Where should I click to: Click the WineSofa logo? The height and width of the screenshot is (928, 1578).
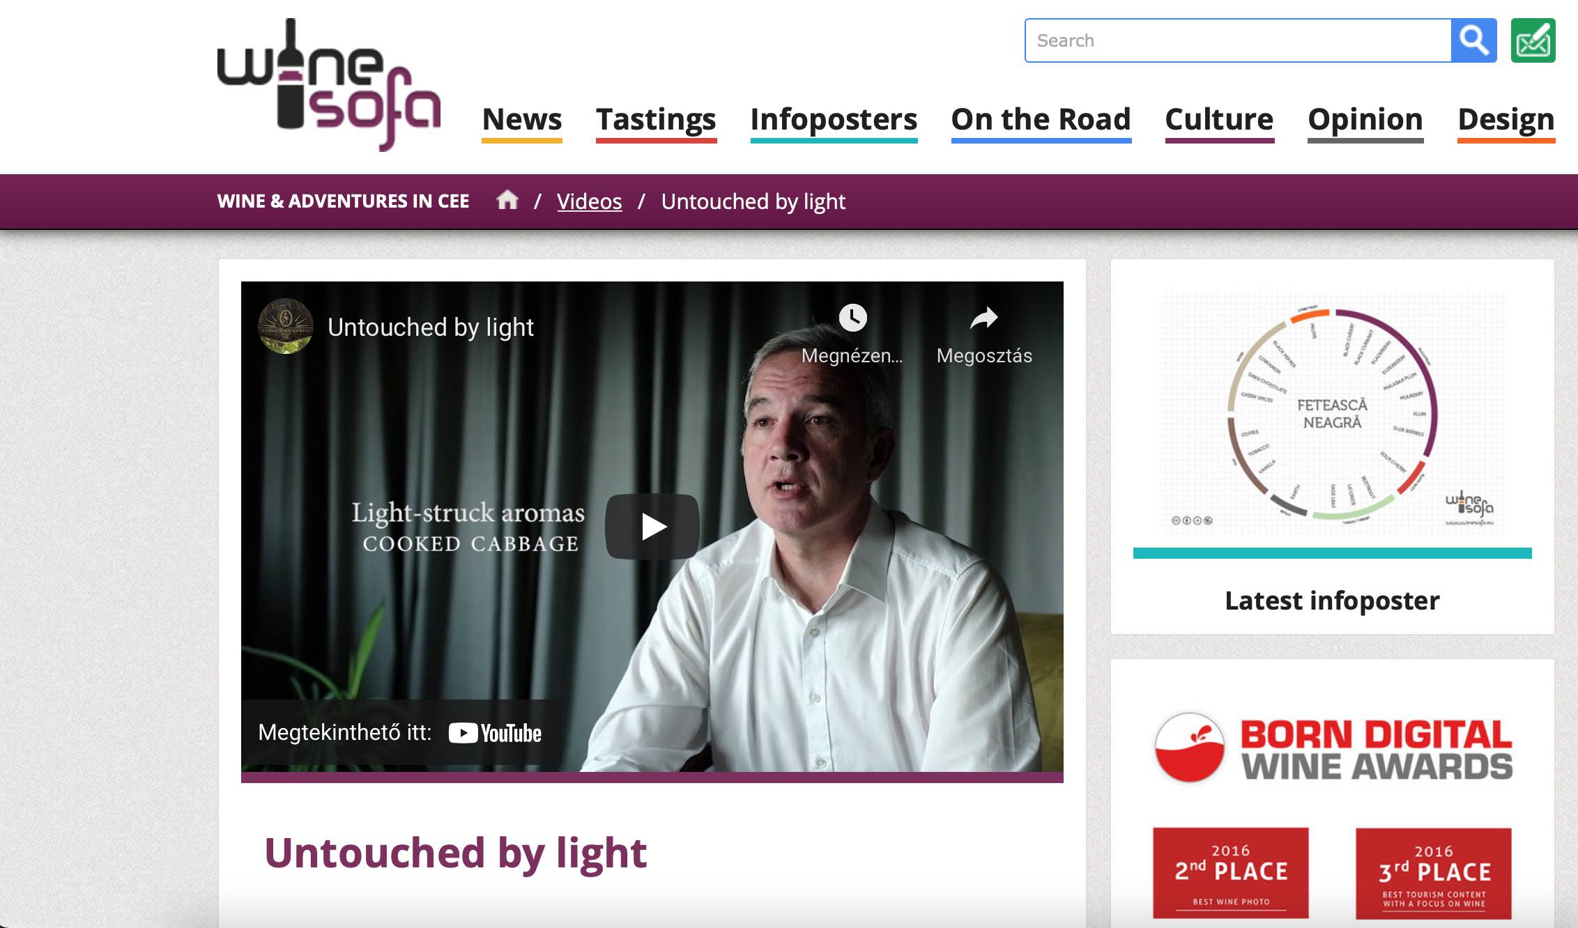tap(329, 84)
